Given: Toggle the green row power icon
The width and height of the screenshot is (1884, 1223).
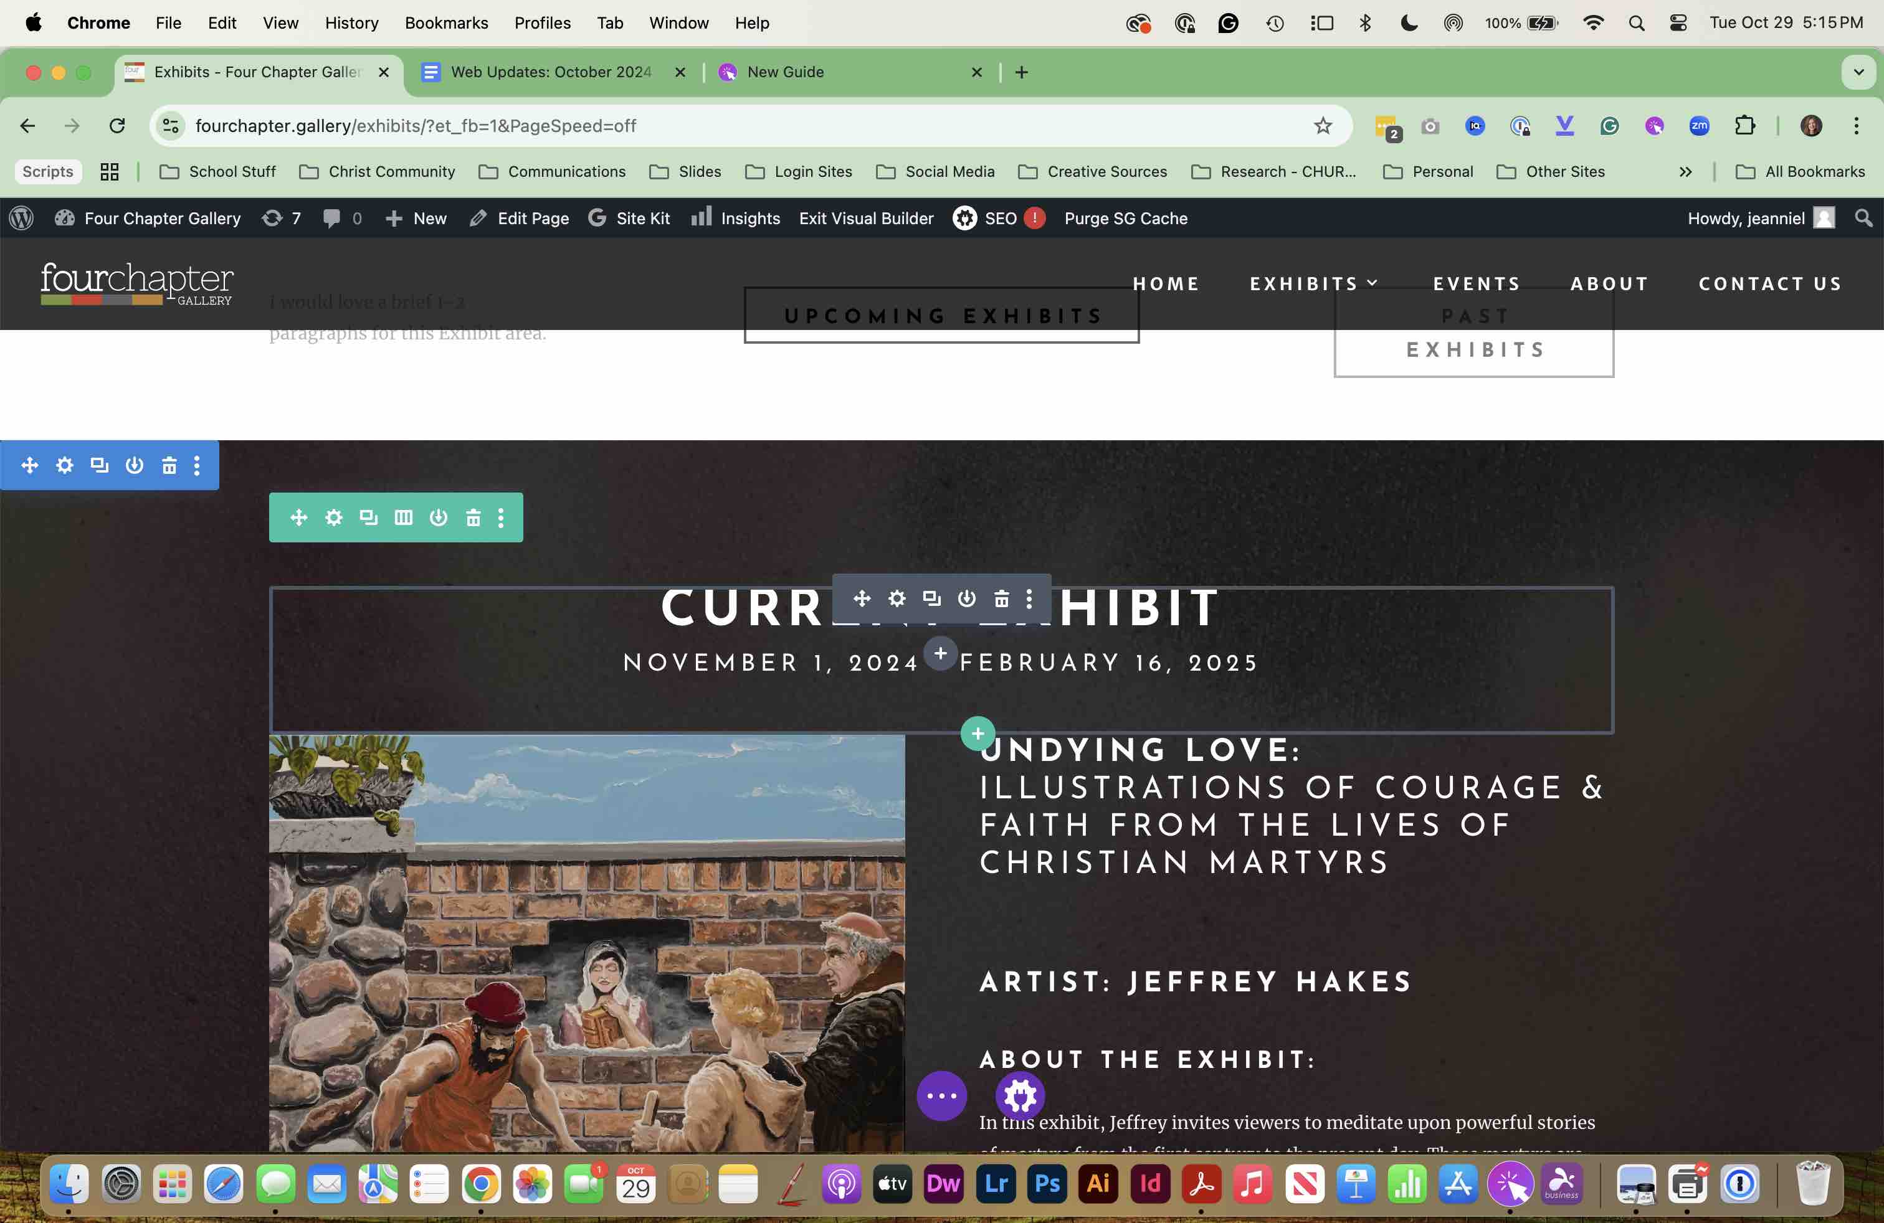Looking at the screenshot, I should (x=439, y=517).
